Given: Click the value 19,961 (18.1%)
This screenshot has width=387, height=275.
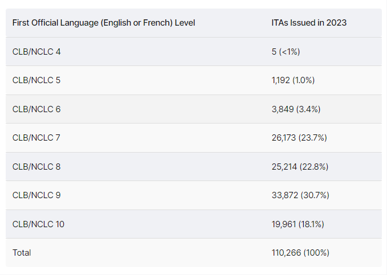Looking at the screenshot, I should click(x=298, y=224).
